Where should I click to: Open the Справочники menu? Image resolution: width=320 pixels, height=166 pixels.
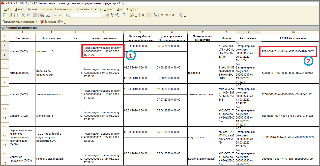click(63, 9)
